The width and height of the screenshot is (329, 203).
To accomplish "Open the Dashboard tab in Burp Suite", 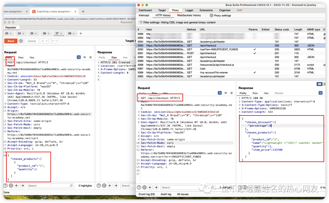I will pyautogui.click(x=145, y=10).
